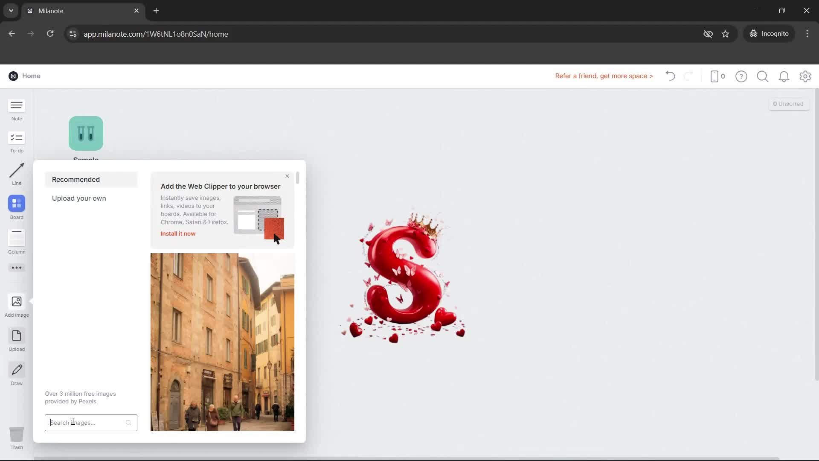This screenshot has width=819, height=461.
Task: Open the 0 Unsorted panel
Action: (x=788, y=104)
